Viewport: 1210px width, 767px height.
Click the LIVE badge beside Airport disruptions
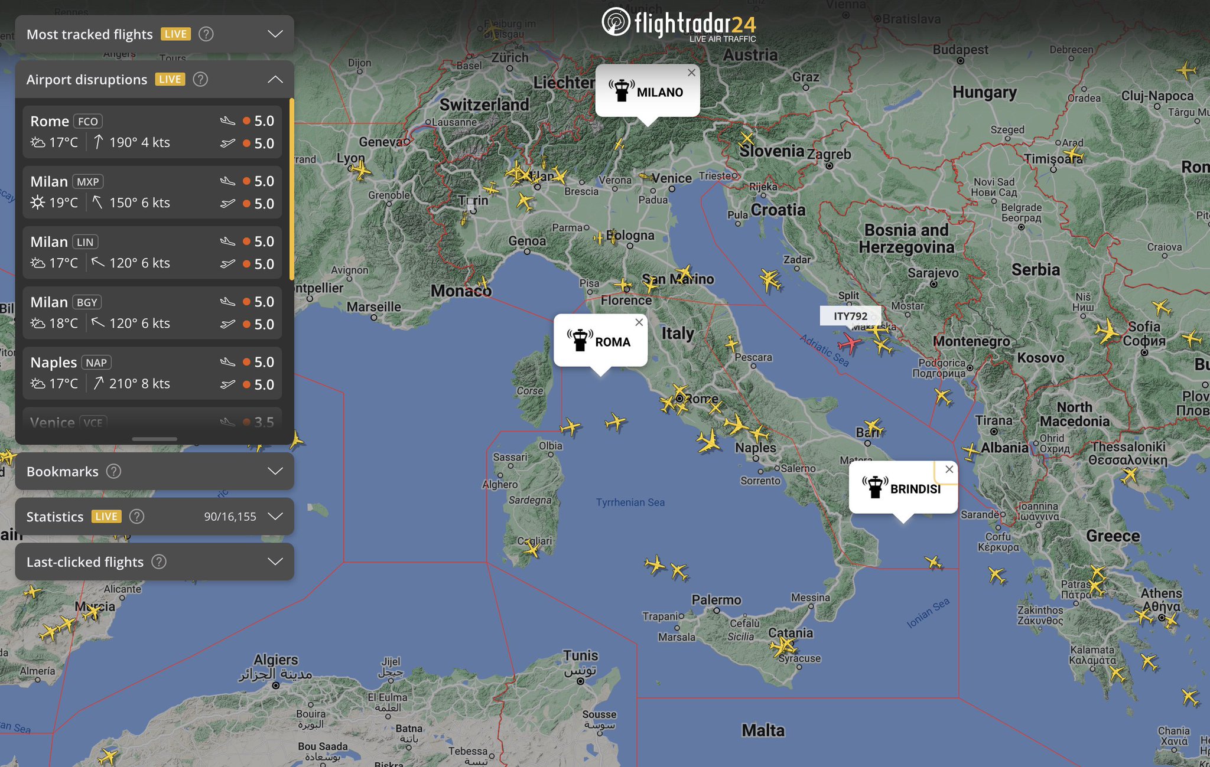(170, 79)
